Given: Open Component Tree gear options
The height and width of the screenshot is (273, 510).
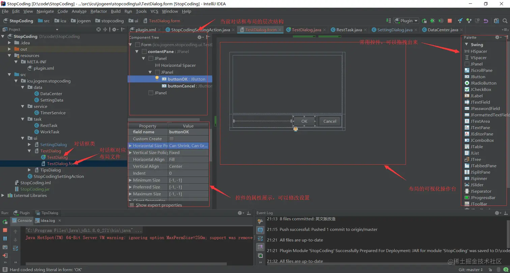Looking at the screenshot, I should (200, 37).
